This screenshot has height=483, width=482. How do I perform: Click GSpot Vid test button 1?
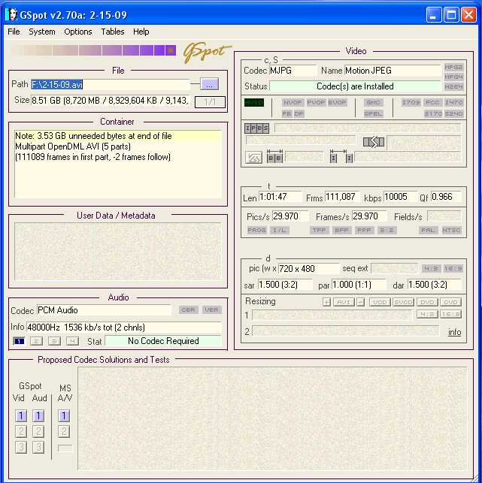pyautogui.click(x=21, y=416)
